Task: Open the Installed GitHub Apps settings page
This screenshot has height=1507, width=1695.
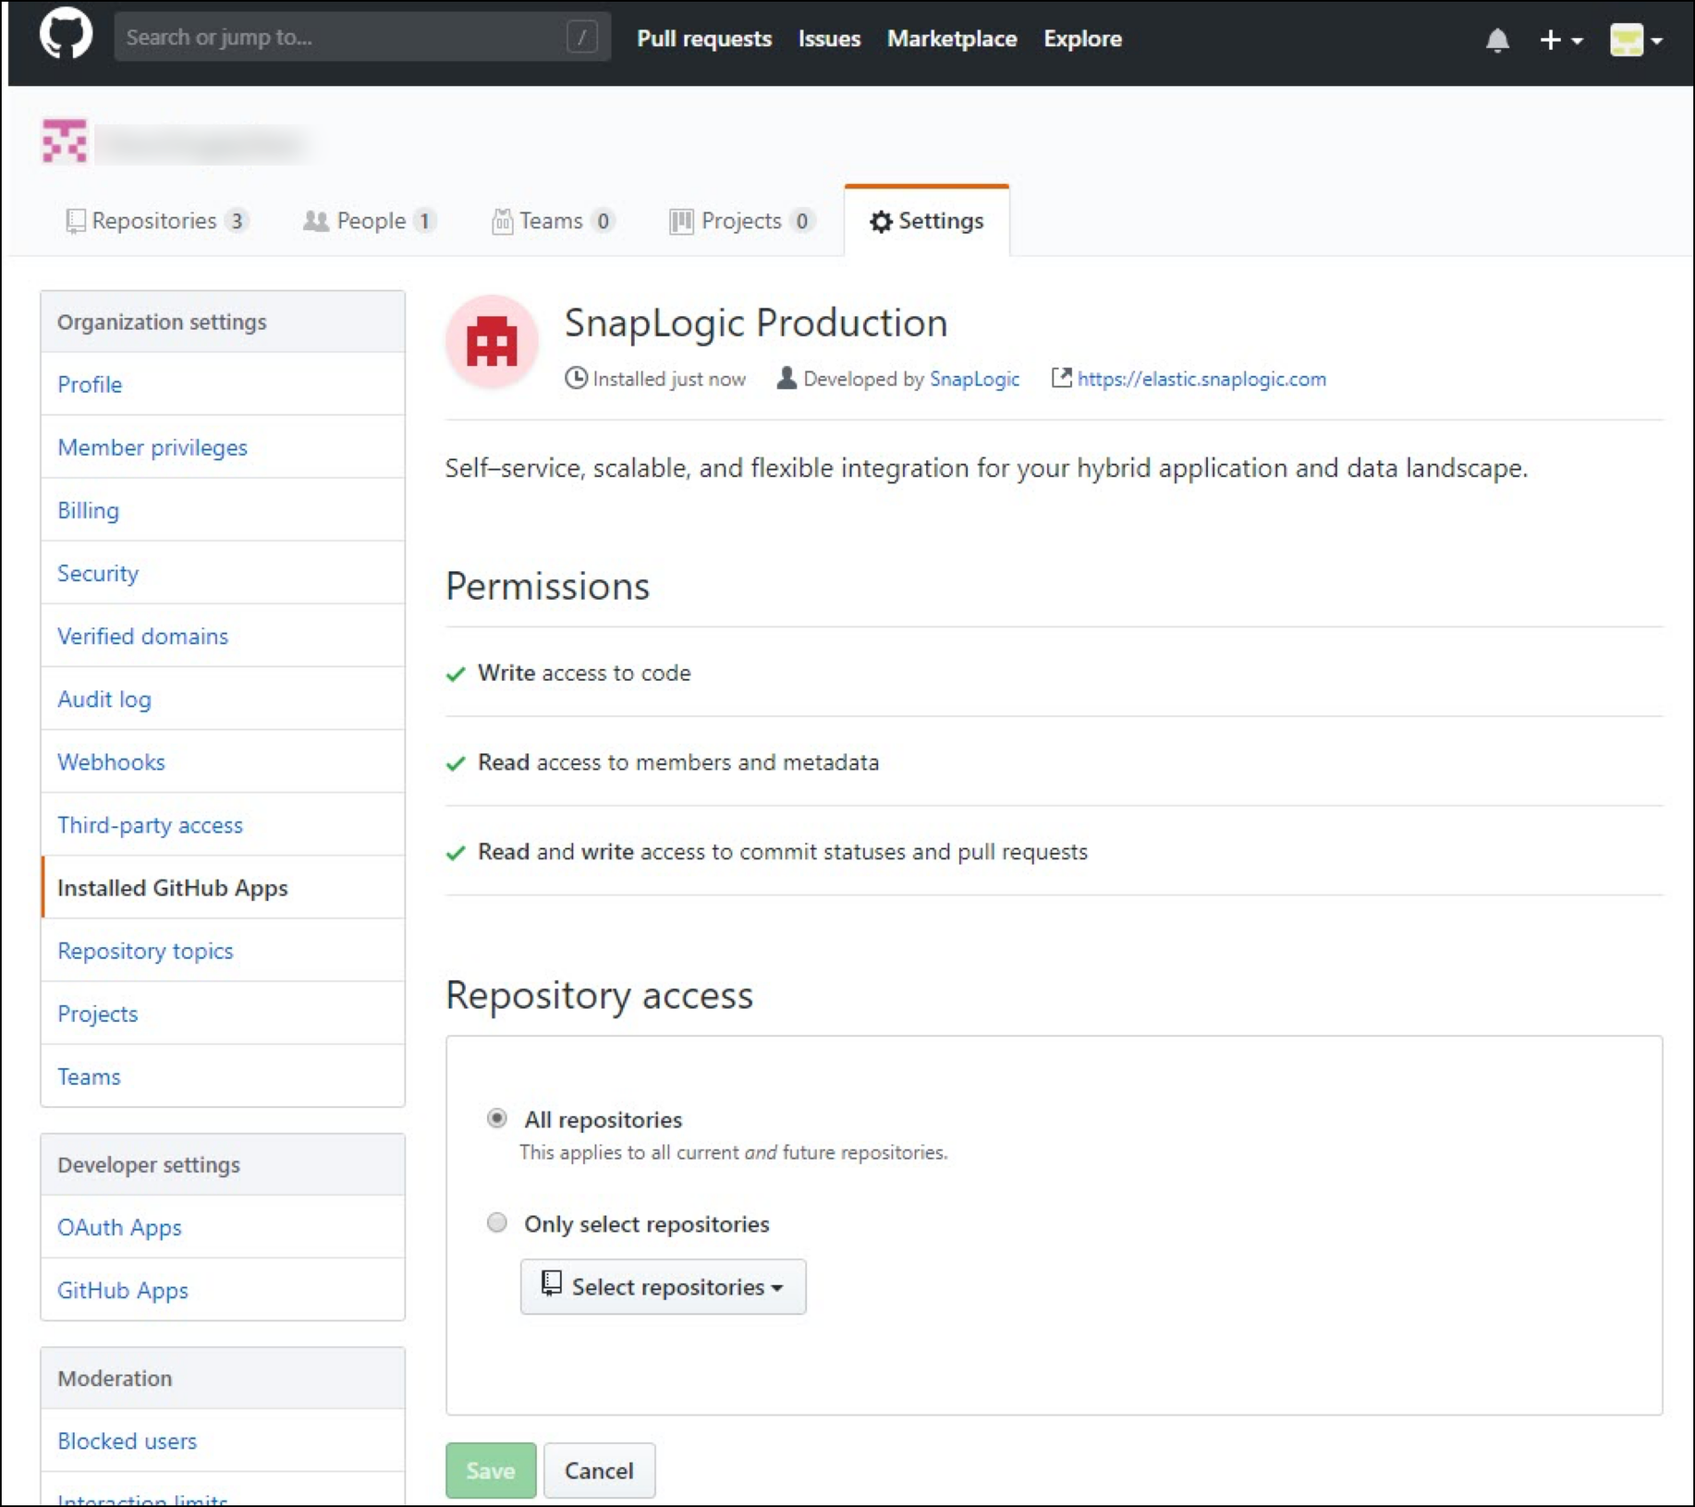Action: (173, 888)
